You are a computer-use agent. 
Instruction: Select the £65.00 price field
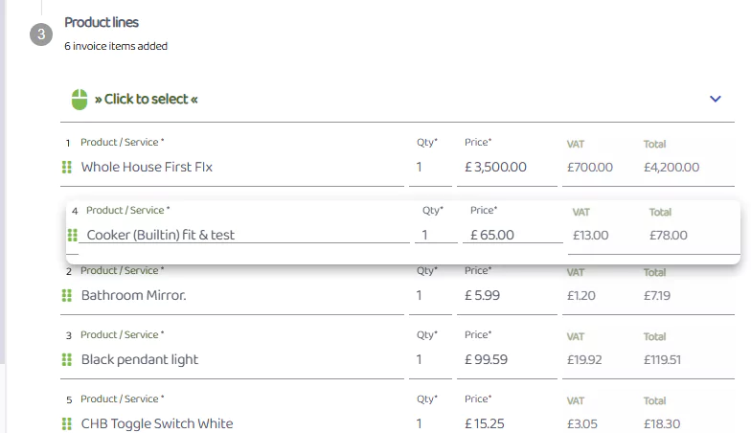pos(513,236)
